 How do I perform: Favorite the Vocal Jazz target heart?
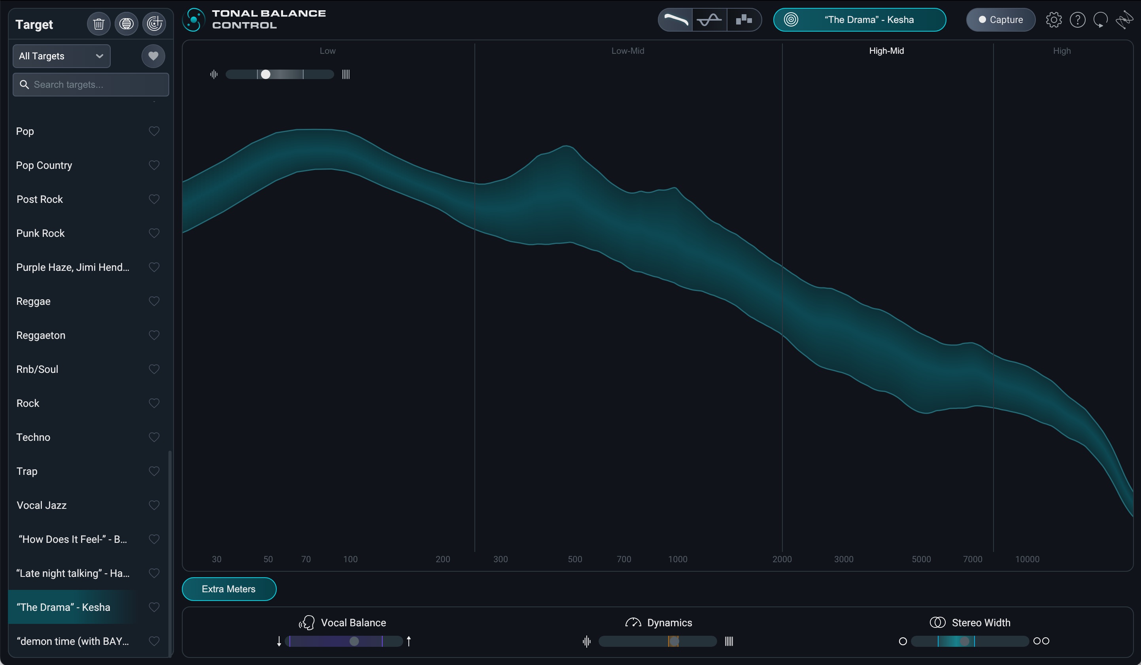[154, 505]
